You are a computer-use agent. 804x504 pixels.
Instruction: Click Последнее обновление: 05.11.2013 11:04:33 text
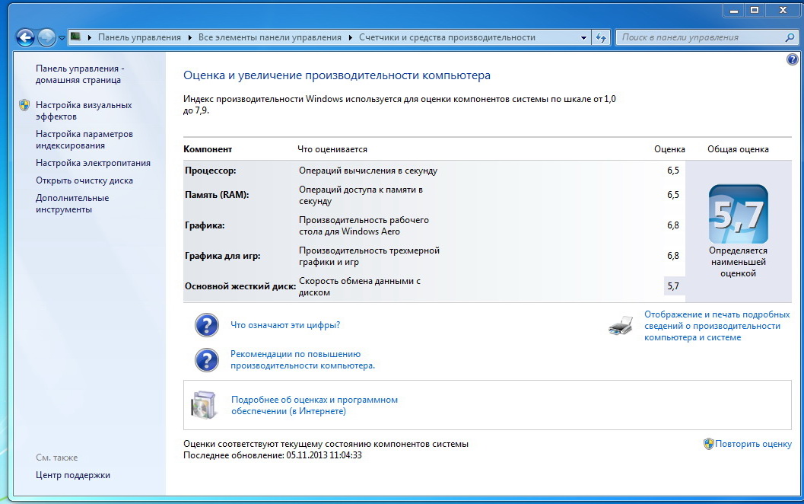(x=272, y=455)
